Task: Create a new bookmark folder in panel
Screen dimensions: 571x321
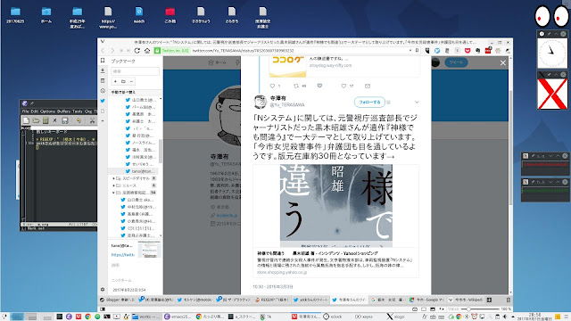Action: coord(123,81)
